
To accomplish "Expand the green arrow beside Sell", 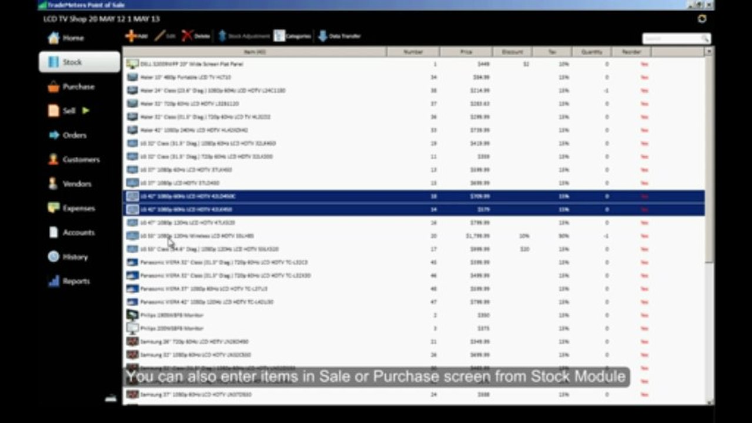I will (86, 110).
